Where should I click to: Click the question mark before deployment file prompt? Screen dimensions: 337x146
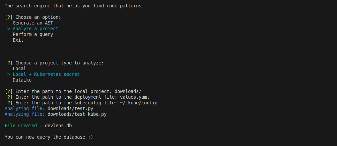click(9, 97)
